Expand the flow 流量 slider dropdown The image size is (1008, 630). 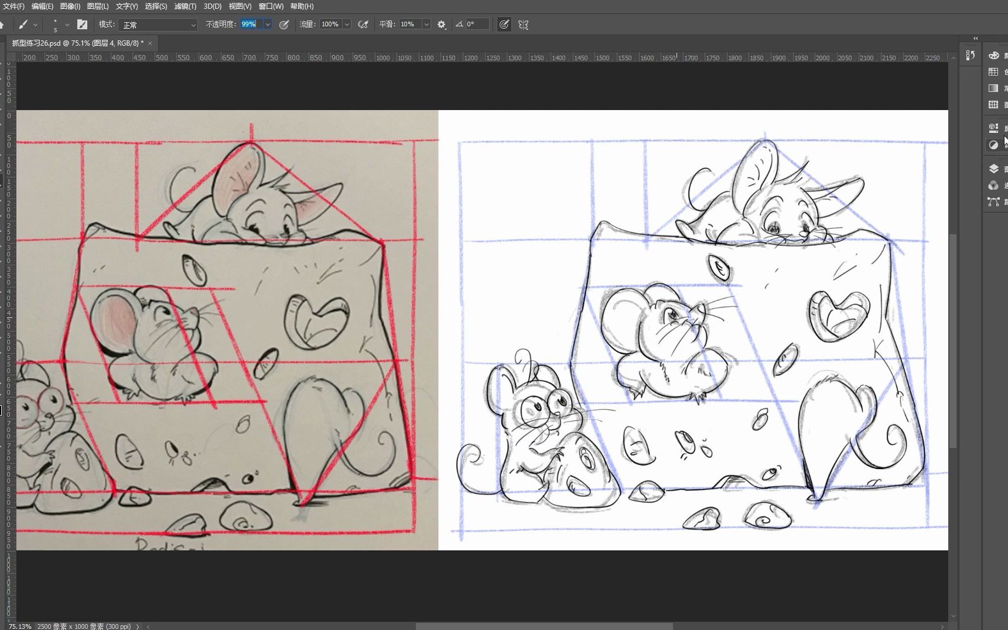pyautogui.click(x=347, y=25)
